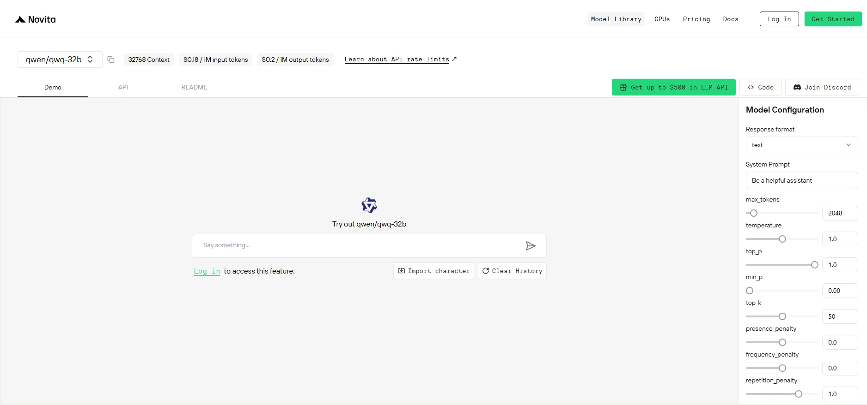Click the $0.18 / 1M input tokens badge
This screenshot has height=405, width=867.
pos(215,60)
